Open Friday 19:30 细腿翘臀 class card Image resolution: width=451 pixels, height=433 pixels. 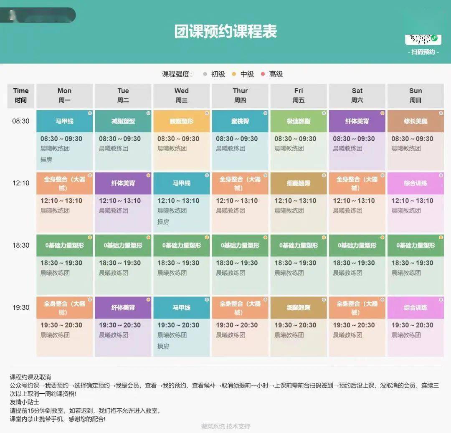pos(299,327)
